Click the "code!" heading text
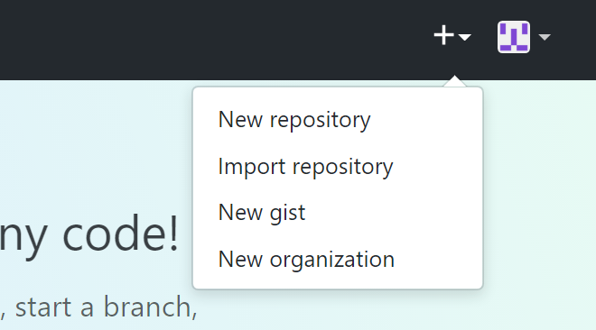Image resolution: width=596 pixels, height=330 pixels. [x=120, y=234]
